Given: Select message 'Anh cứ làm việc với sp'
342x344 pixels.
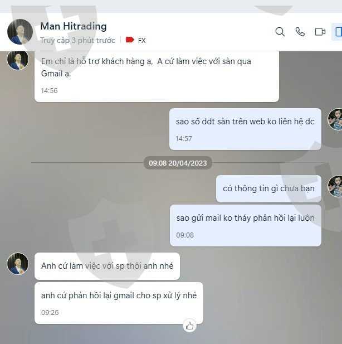Looking at the screenshot, I should [x=107, y=266].
